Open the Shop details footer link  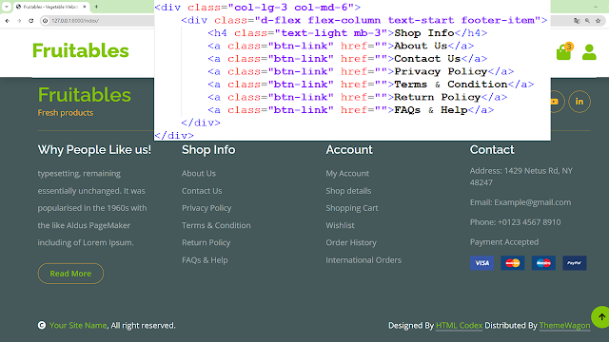pyautogui.click(x=348, y=191)
